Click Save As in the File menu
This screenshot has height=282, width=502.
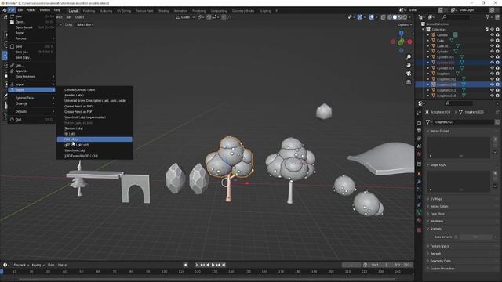[x=31, y=52]
